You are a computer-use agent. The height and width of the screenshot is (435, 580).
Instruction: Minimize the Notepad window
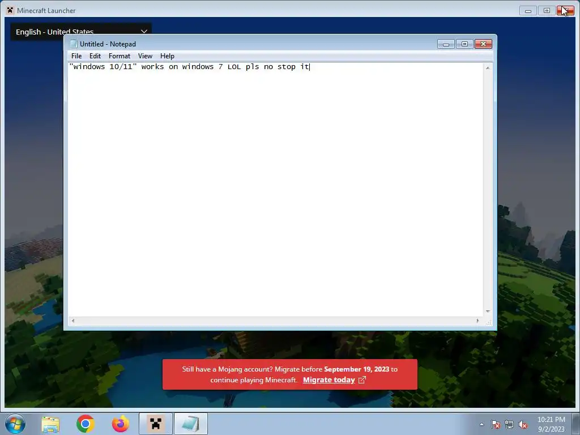coord(446,44)
